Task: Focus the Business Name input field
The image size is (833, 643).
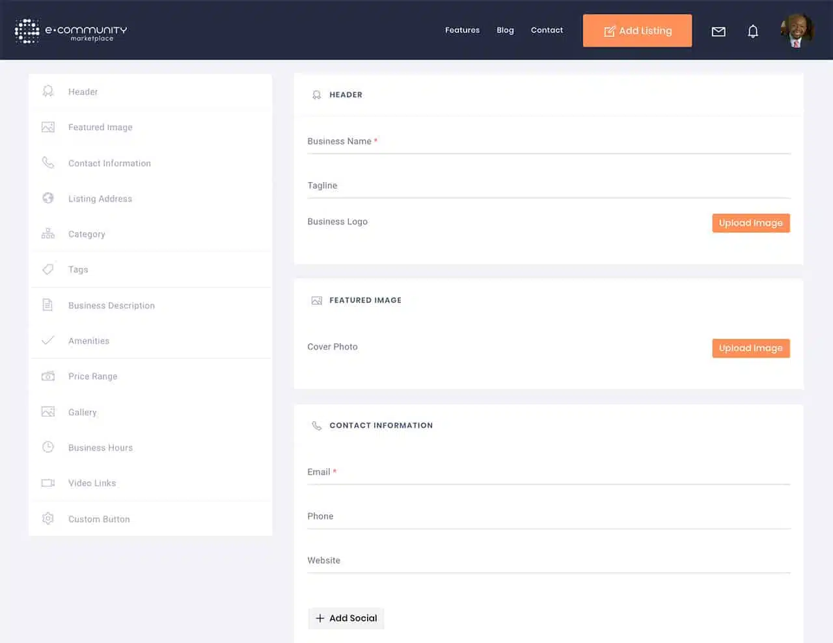Action: click(549, 142)
